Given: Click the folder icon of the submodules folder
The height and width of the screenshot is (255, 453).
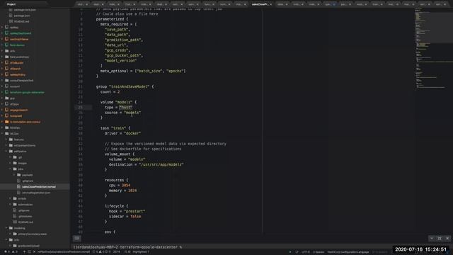Looking at the screenshot, I should click(x=15, y=205).
